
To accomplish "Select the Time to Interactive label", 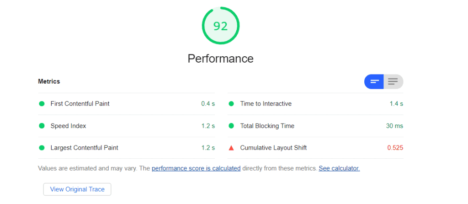I will [x=266, y=104].
